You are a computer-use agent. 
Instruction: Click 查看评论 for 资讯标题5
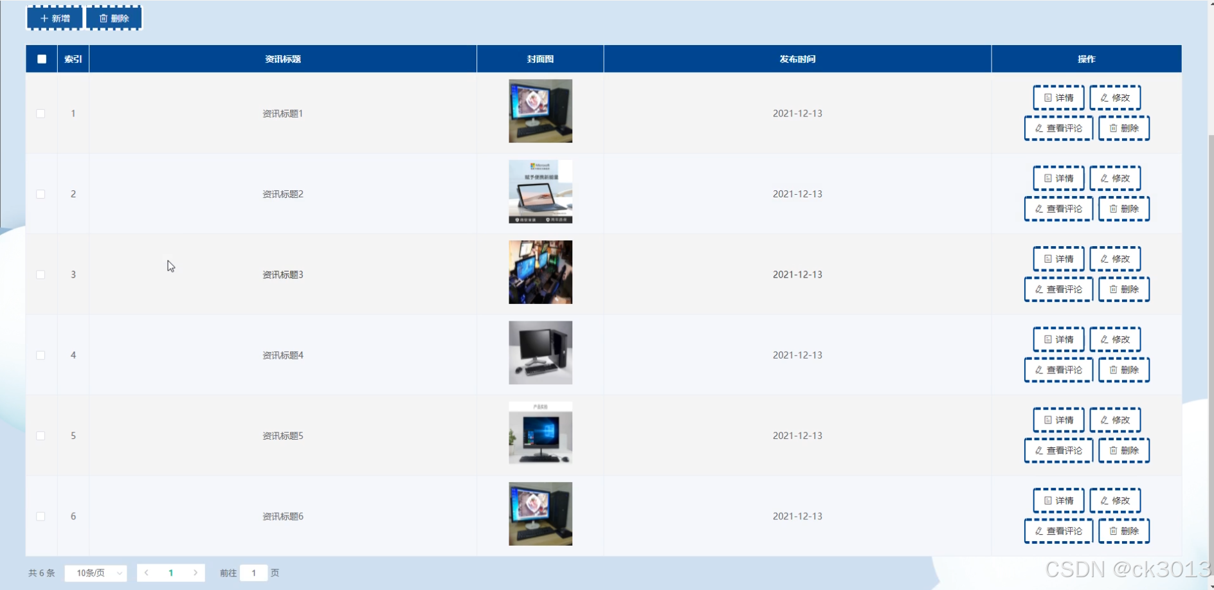click(x=1058, y=451)
